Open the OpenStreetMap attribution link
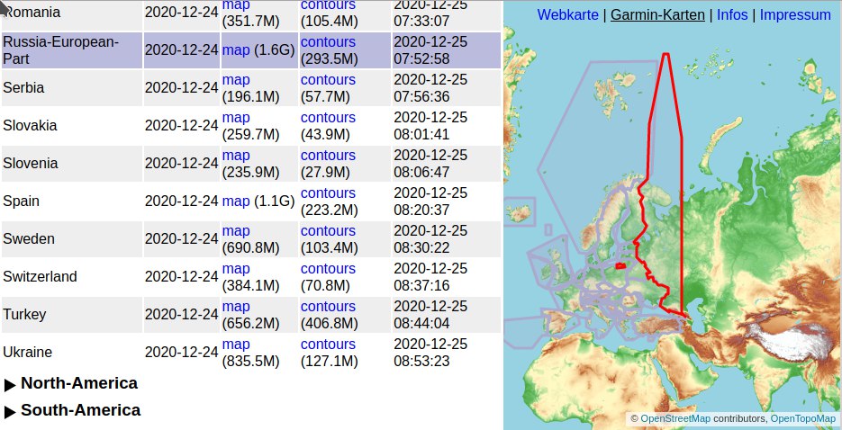842x430 pixels. 675,418
